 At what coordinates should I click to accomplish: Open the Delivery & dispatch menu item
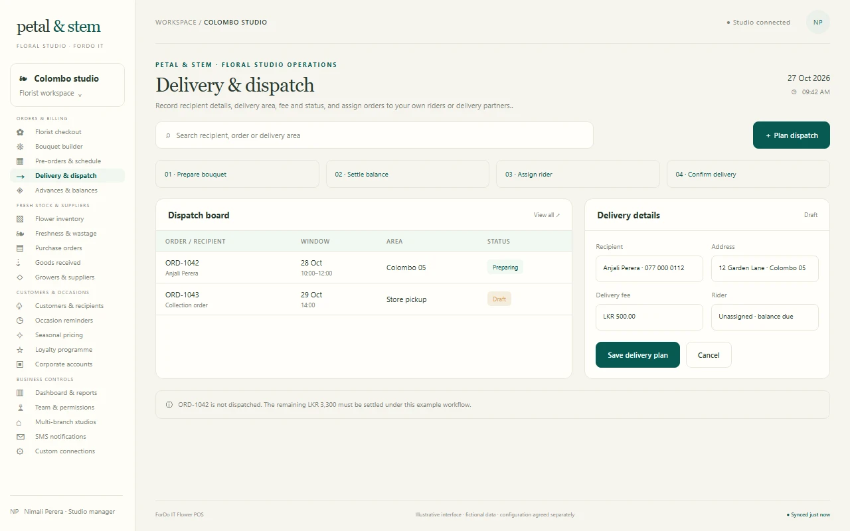[67, 176]
